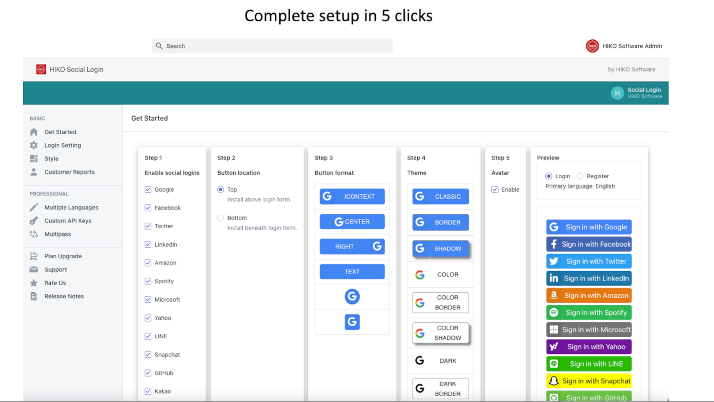Choose the ICONTEXT button format
Screen dimensions: 714x402
[352, 197]
